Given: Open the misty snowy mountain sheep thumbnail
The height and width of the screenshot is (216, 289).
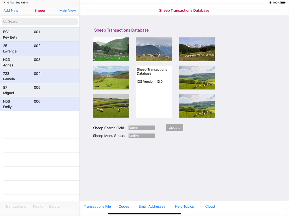Looking at the screenshot, I should (x=154, y=49).
